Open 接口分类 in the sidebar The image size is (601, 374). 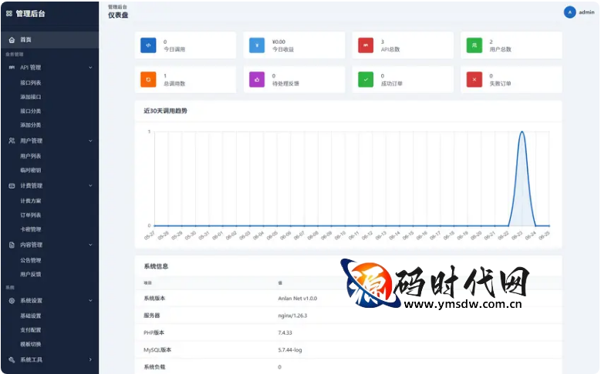(31, 111)
